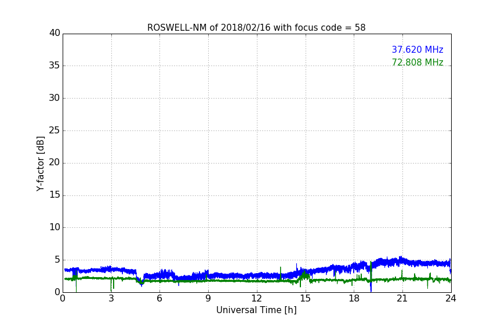Click the plot title 'ROSWELL-NM of 2018/02/16 with focus code = 58'
This screenshot has height=334, width=501.
coord(256,28)
